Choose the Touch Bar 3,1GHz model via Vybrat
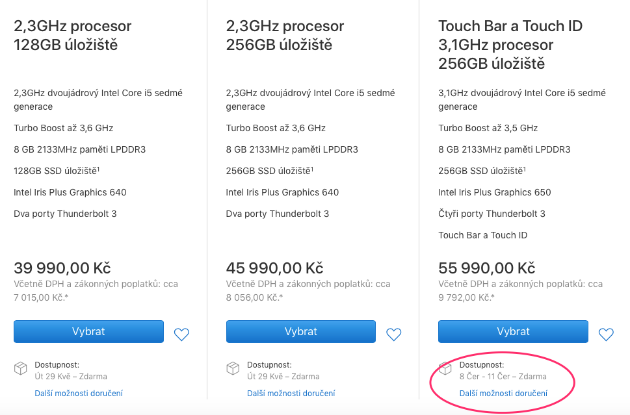Viewport: 630px width, 415px height. tap(513, 331)
